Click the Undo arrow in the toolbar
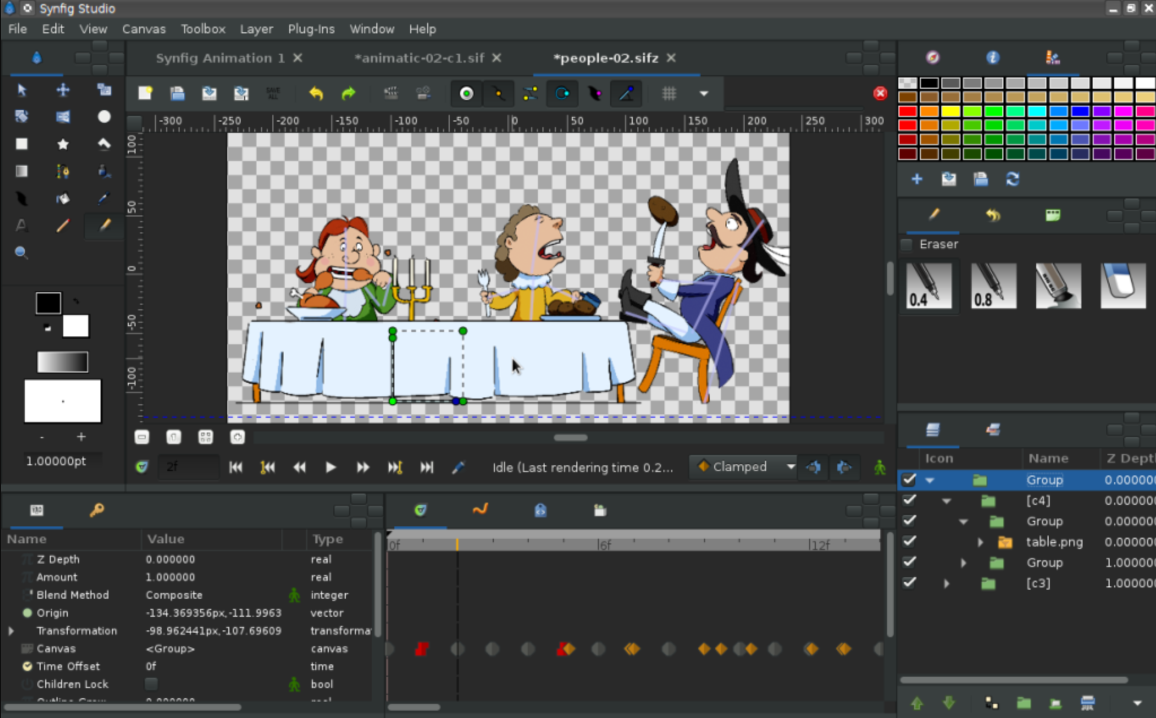Screen dimensions: 1156x718 pyautogui.click(x=316, y=93)
